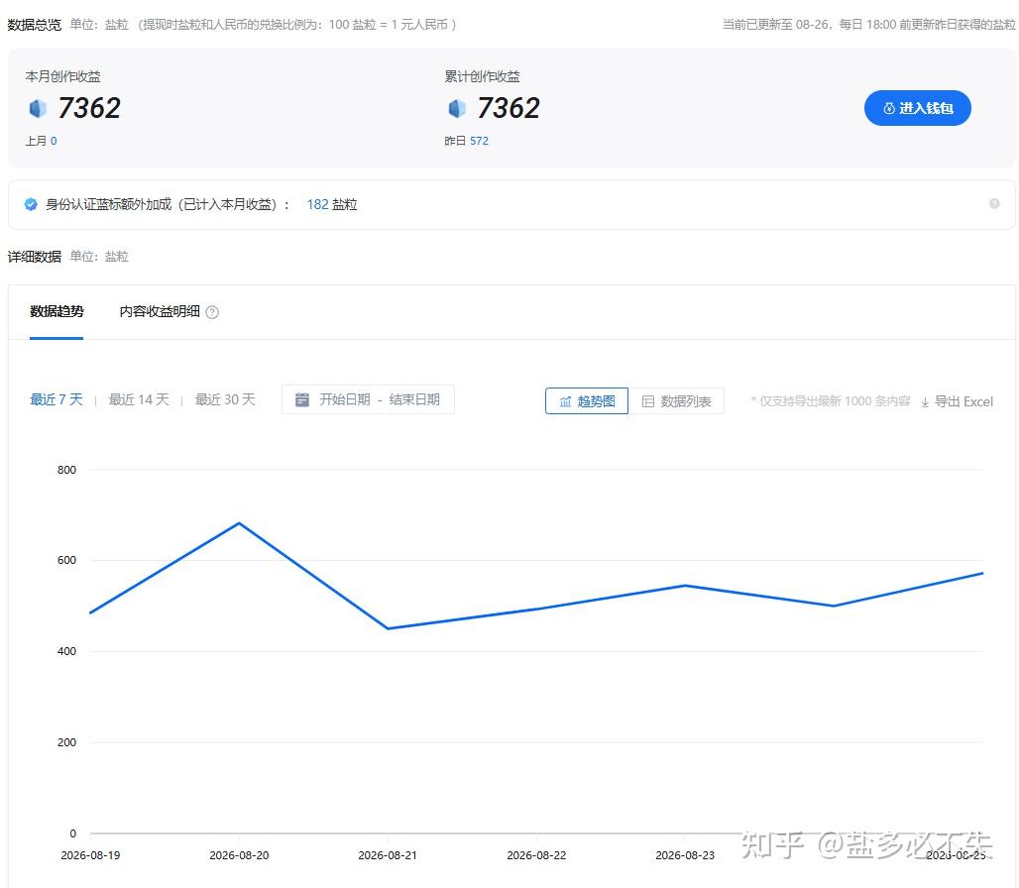Click the chart point at 2026-08-23
The height and width of the screenshot is (888, 1019).
[685, 586]
